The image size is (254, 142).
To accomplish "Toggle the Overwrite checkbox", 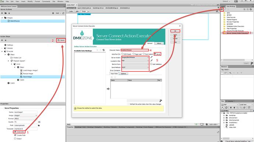I will click(x=15, y=132).
